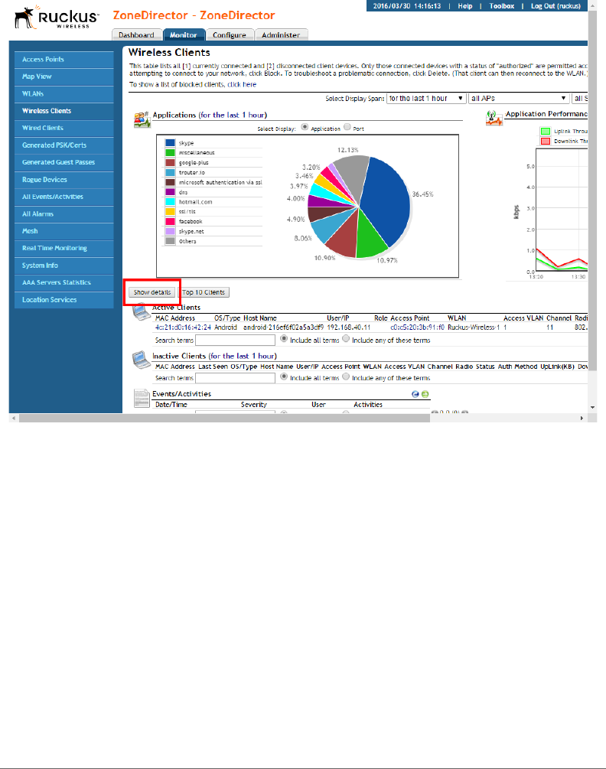606x769 pixels.
Task: Click the facebook pink legend swatch
Action: coord(170,221)
